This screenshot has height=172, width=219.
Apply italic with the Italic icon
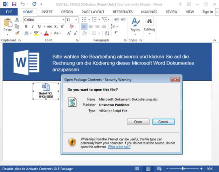[x=32, y=27]
